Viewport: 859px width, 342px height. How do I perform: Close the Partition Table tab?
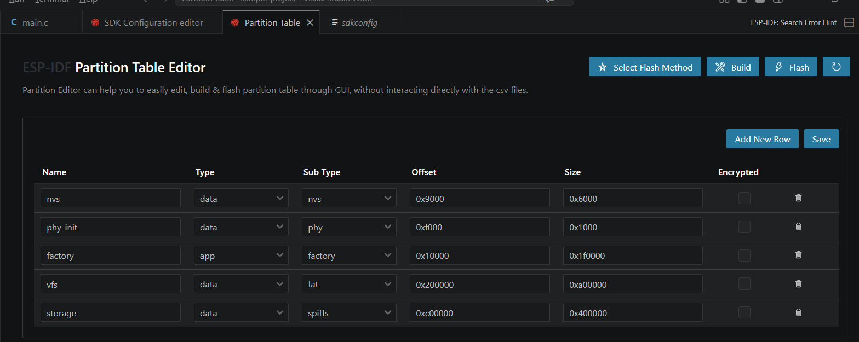(x=310, y=22)
